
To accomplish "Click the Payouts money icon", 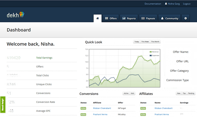I will tap(143, 18).
